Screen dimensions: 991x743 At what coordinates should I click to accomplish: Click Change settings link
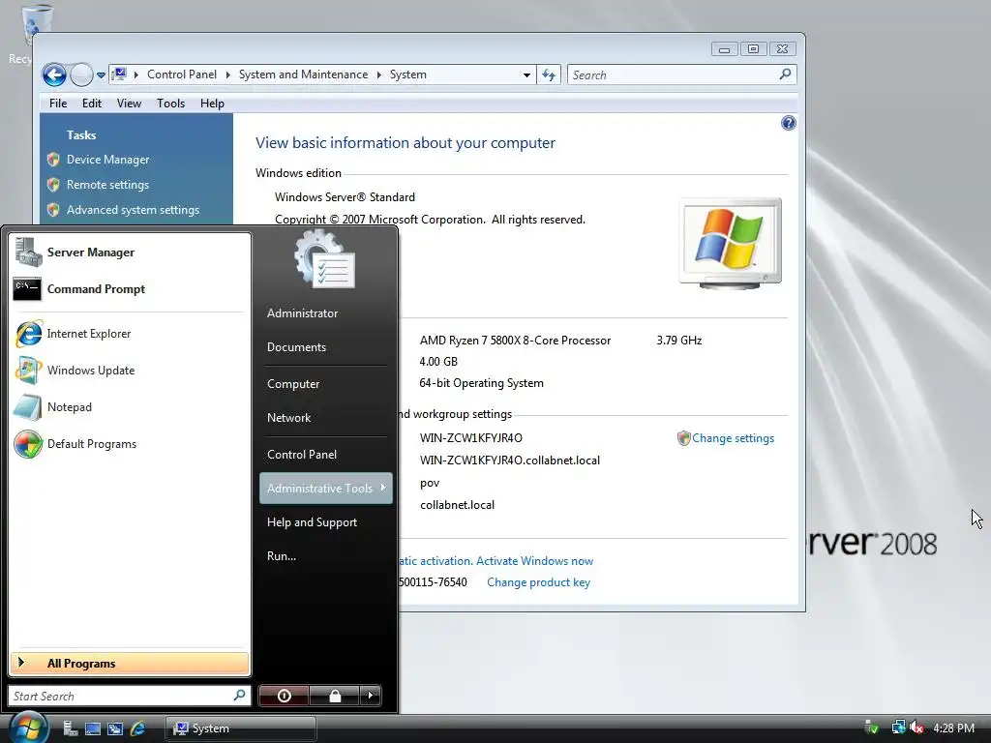[x=733, y=438]
